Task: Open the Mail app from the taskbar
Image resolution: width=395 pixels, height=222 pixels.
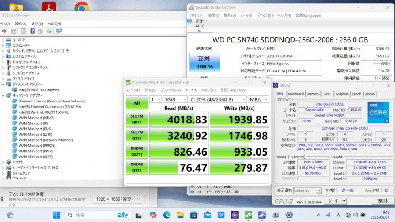Action: click(x=208, y=215)
